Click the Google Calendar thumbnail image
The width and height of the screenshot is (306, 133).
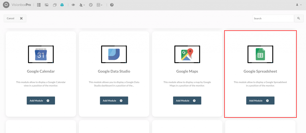pos(41,54)
